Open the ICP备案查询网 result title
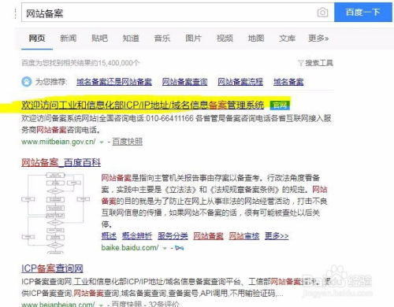This screenshot has width=394, height=307. 52,268
